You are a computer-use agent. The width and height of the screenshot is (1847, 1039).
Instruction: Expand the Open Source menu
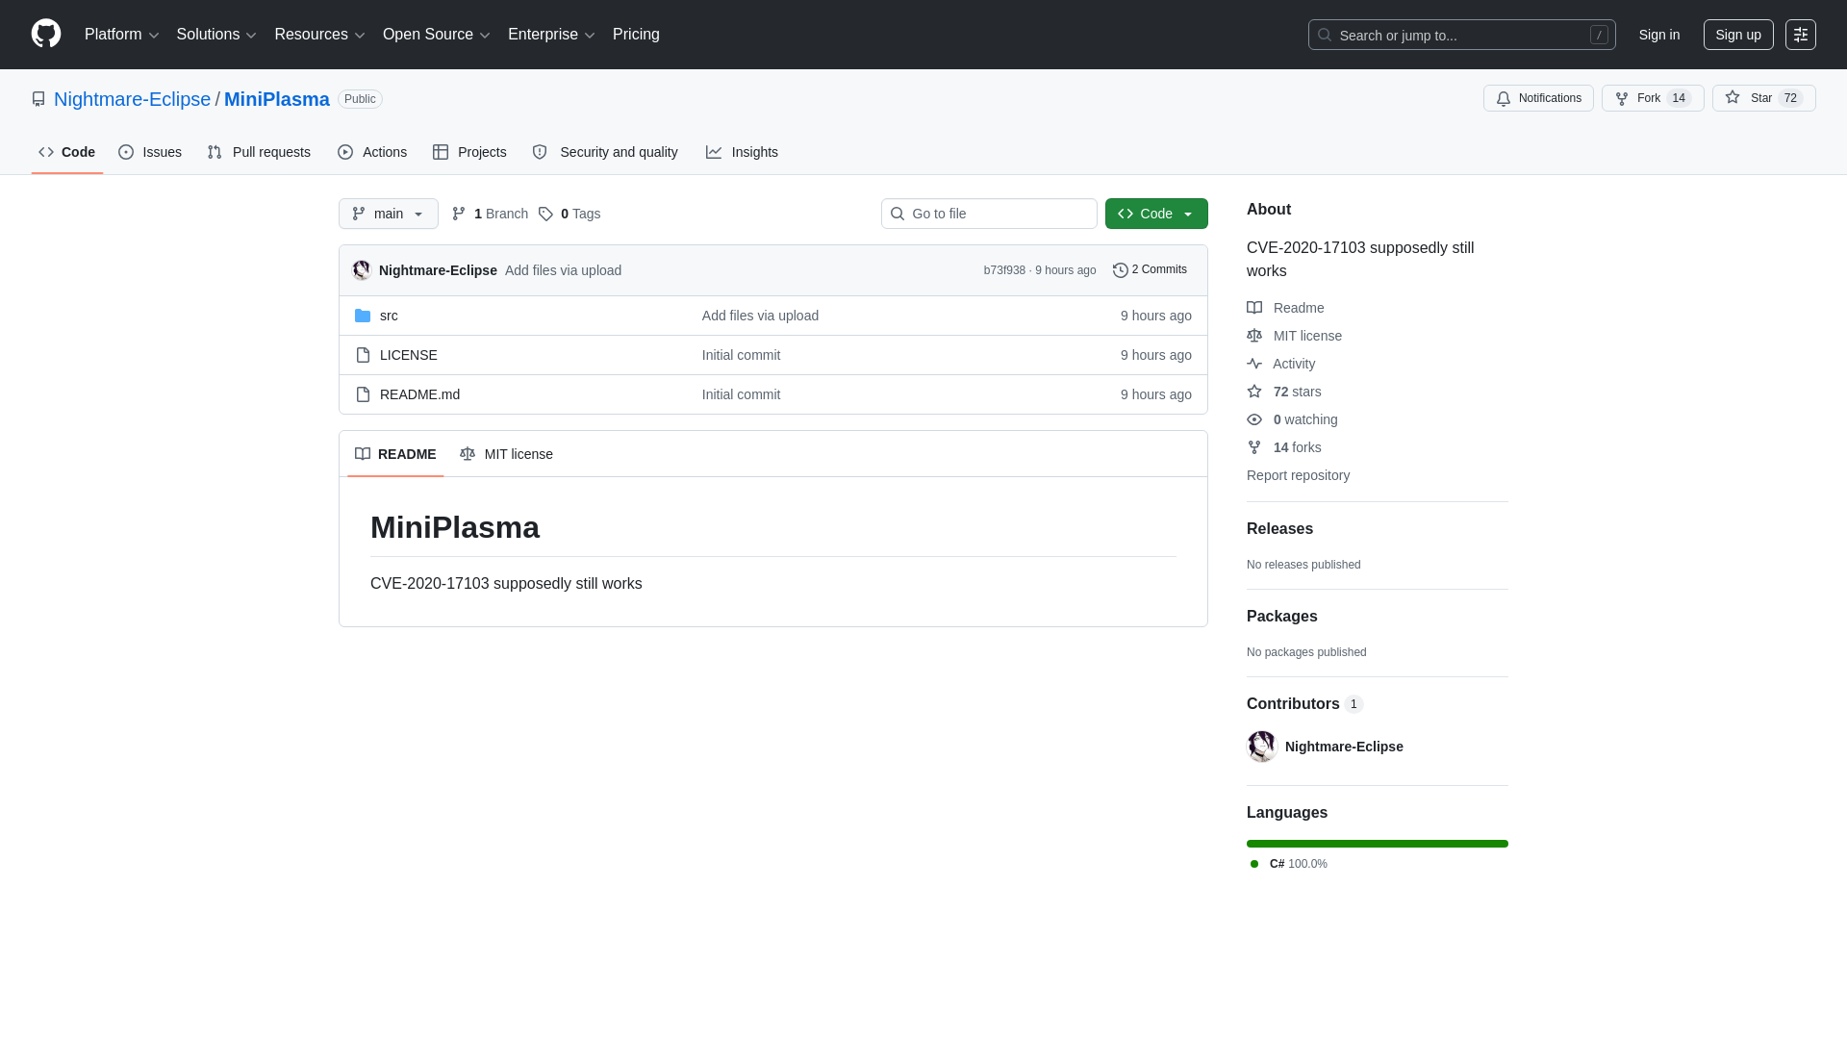(x=437, y=35)
